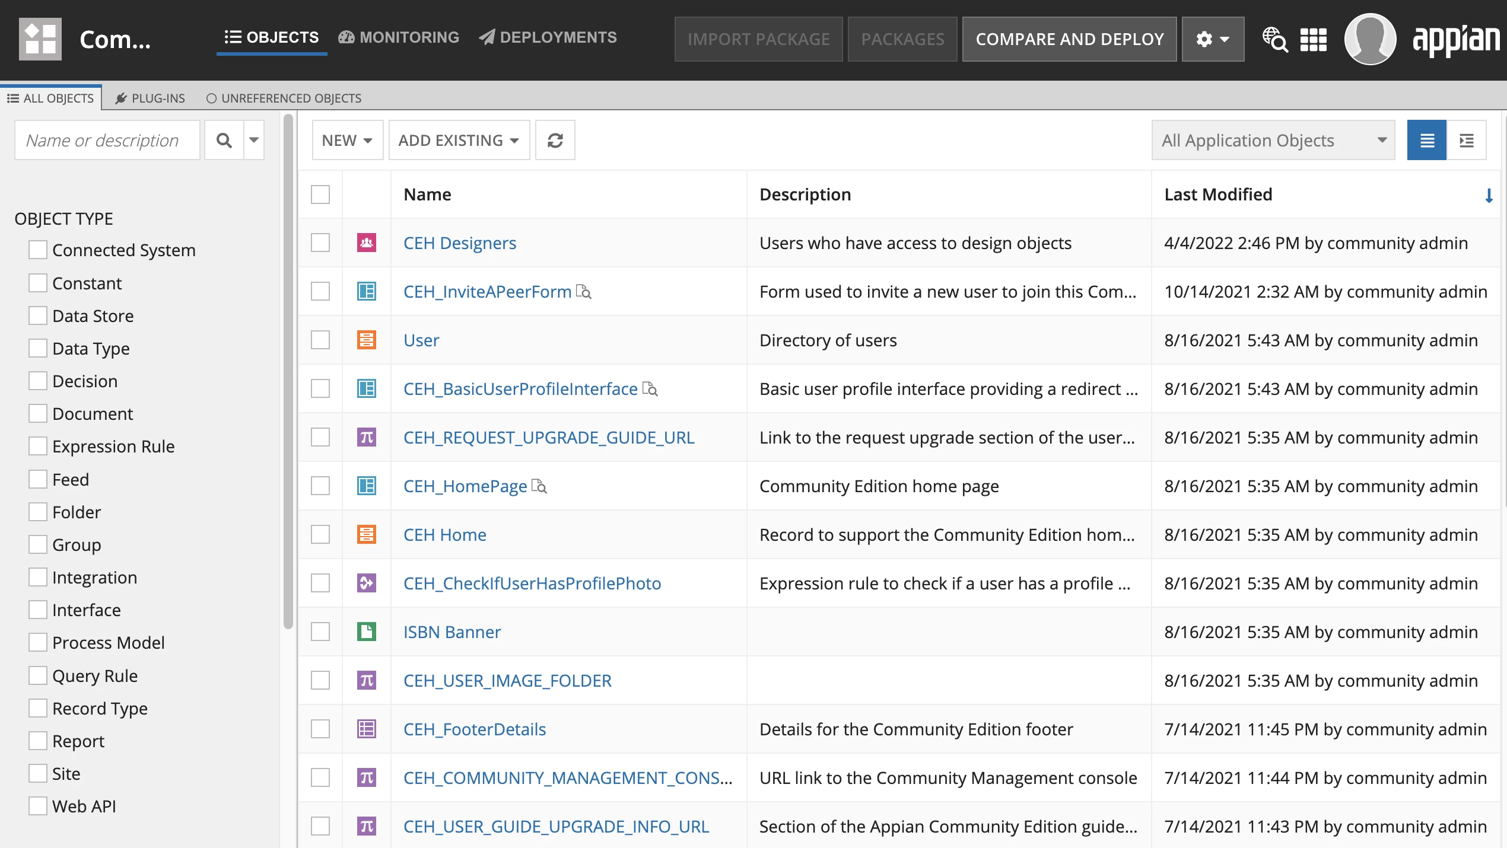Click the 'Com...' application name

pos(115,40)
